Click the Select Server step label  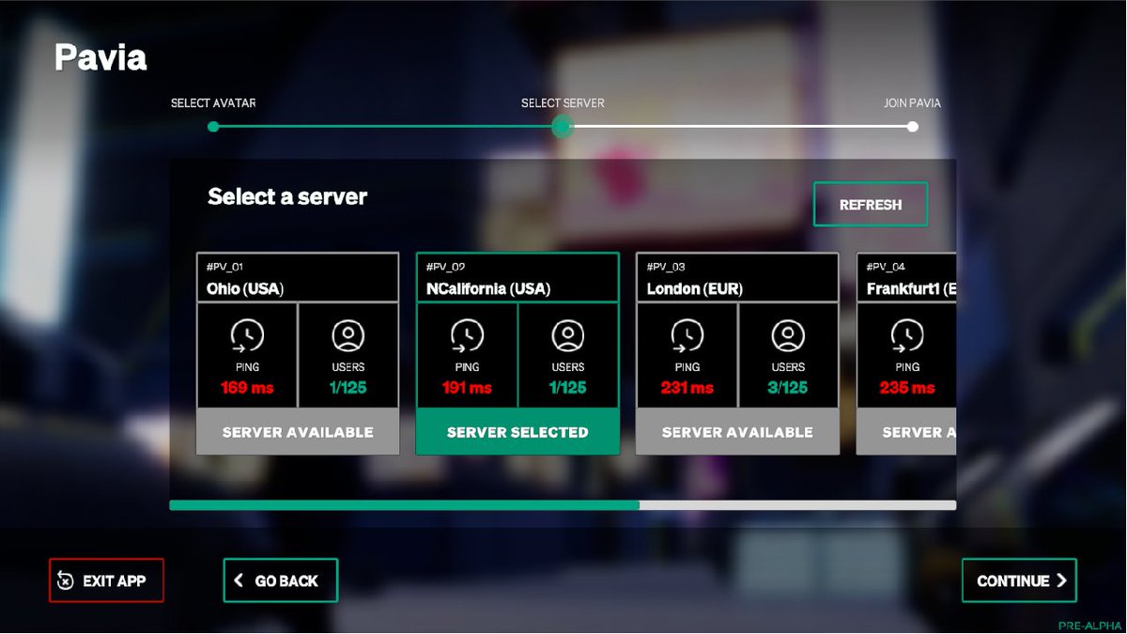563,103
